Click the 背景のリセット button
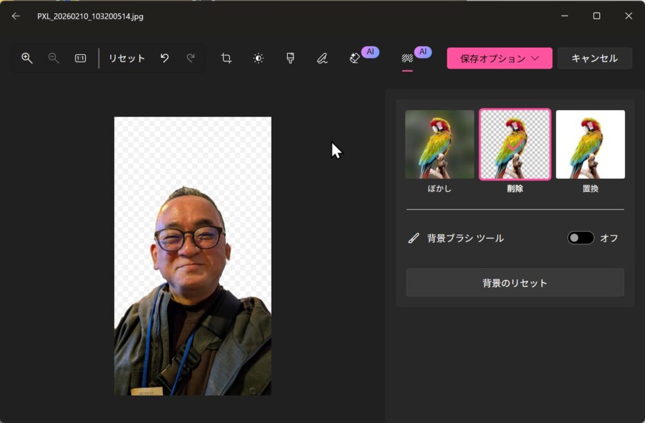Image resolution: width=645 pixels, height=423 pixels. click(515, 283)
